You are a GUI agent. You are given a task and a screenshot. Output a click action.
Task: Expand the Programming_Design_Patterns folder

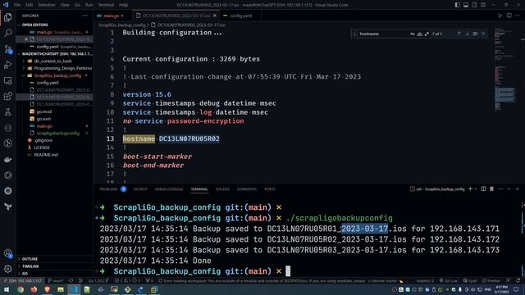tap(62, 68)
